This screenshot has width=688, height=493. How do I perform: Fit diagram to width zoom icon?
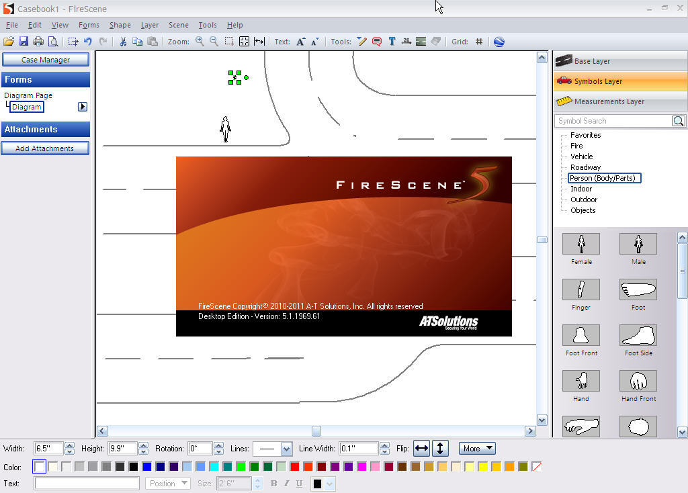click(259, 42)
